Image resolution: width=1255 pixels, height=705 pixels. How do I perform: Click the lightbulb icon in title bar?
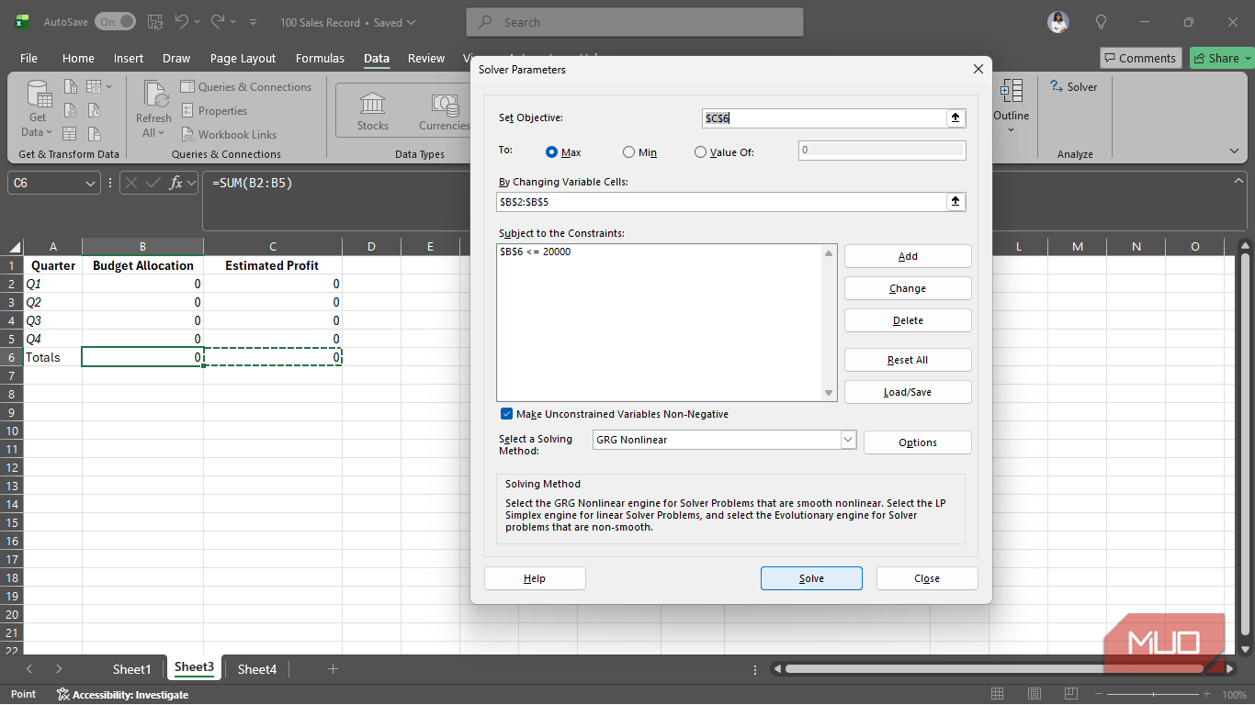pos(1101,22)
